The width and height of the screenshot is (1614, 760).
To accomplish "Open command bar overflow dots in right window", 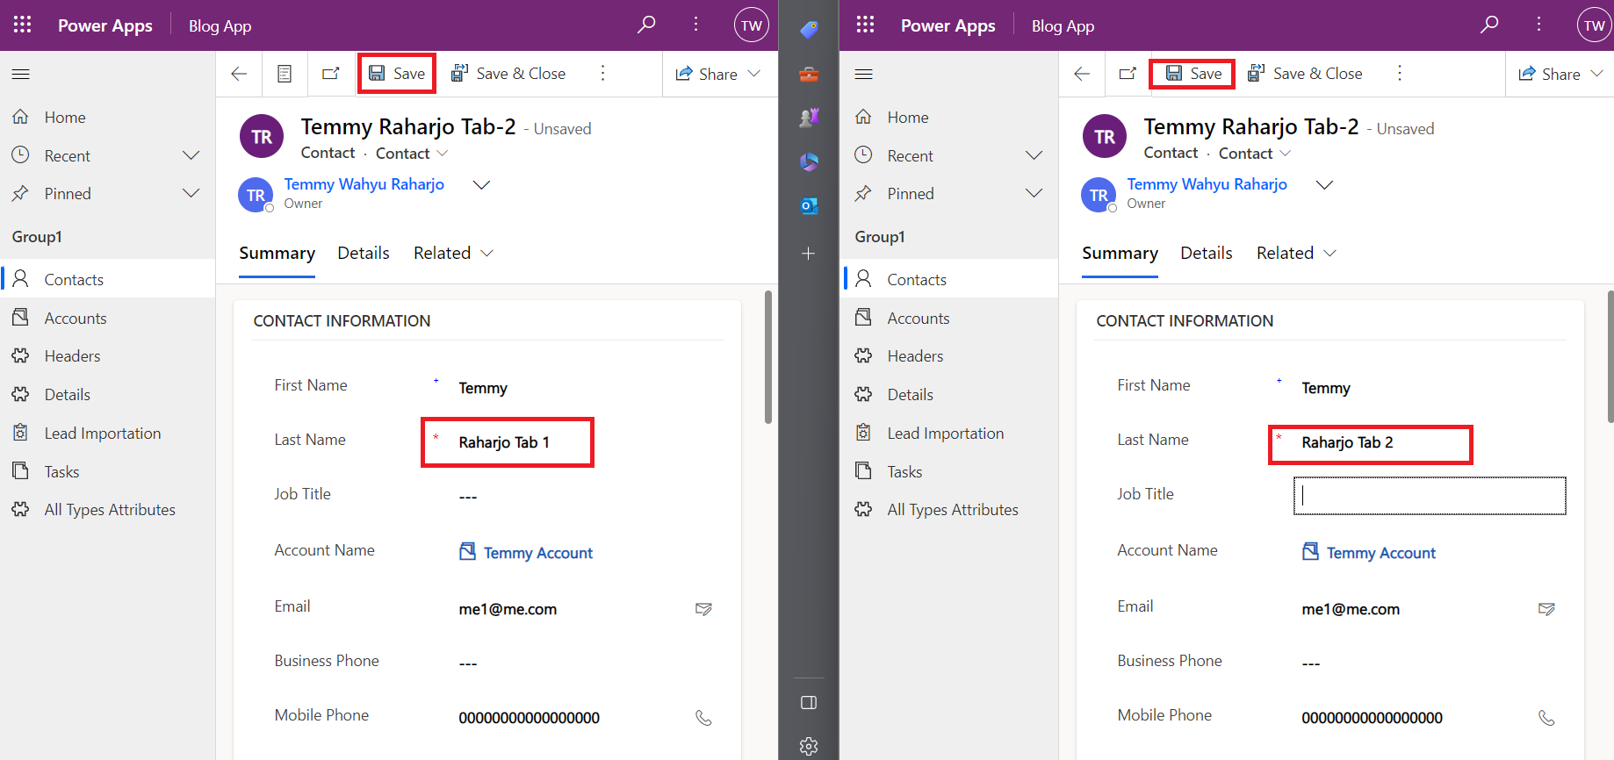I will (1400, 74).
